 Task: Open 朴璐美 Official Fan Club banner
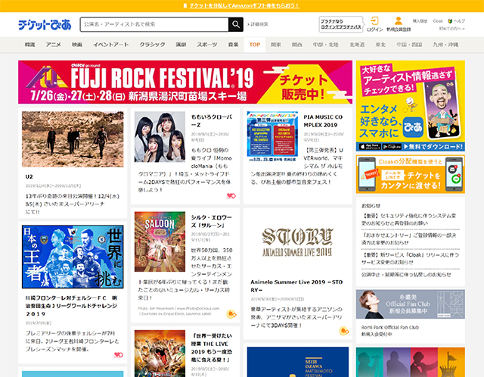point(410,304)
